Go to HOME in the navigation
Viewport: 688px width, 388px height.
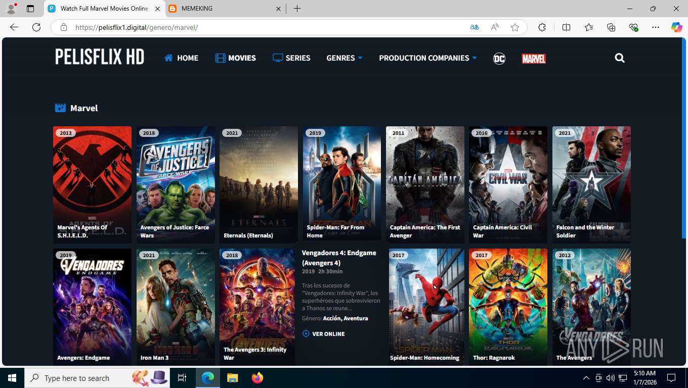coord(181,58)
